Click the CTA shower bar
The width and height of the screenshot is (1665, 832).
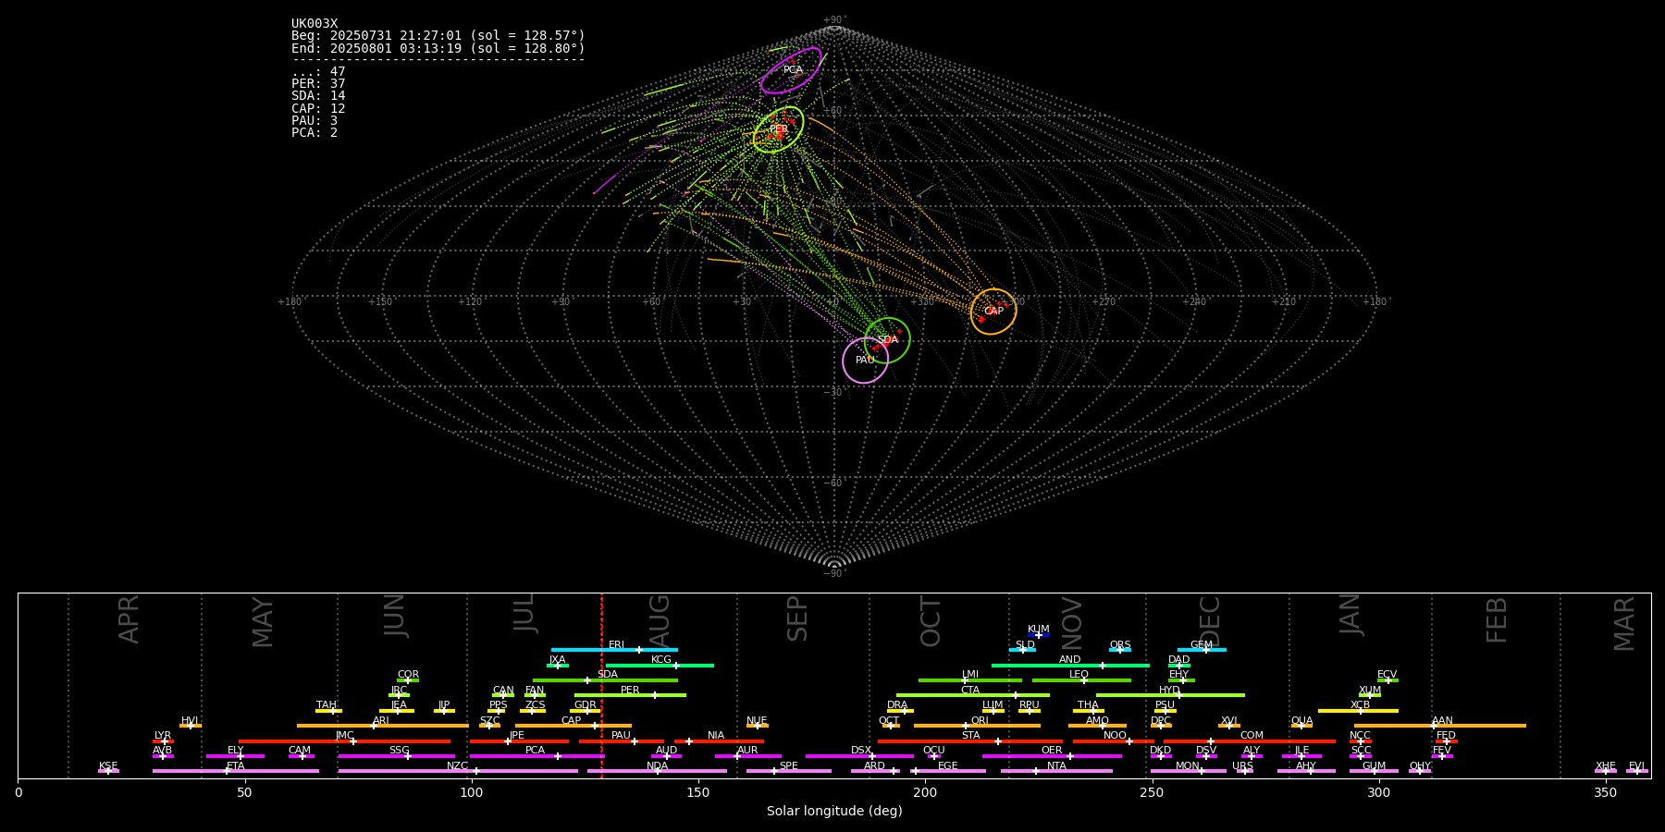tap(973, 695)
